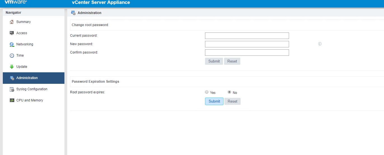The height and width of the screenshot is (155, 384).
Task: Click the password info icon beside New password
Action: (320, 44)
